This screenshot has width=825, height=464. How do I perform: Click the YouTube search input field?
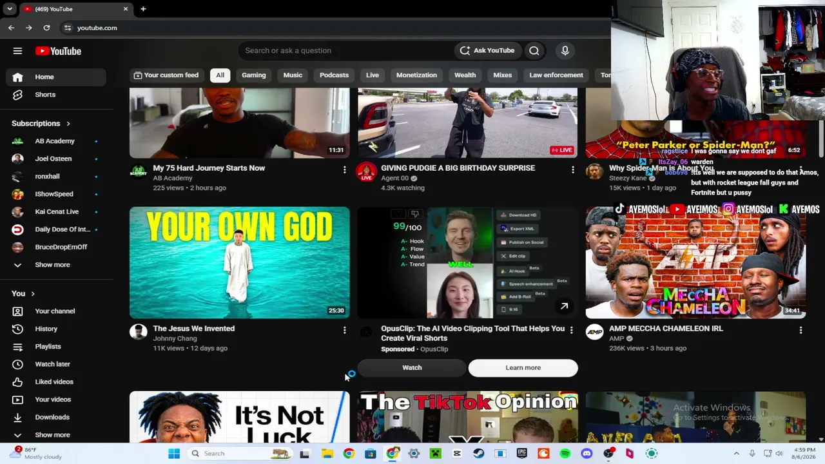[x=345, y=51]
